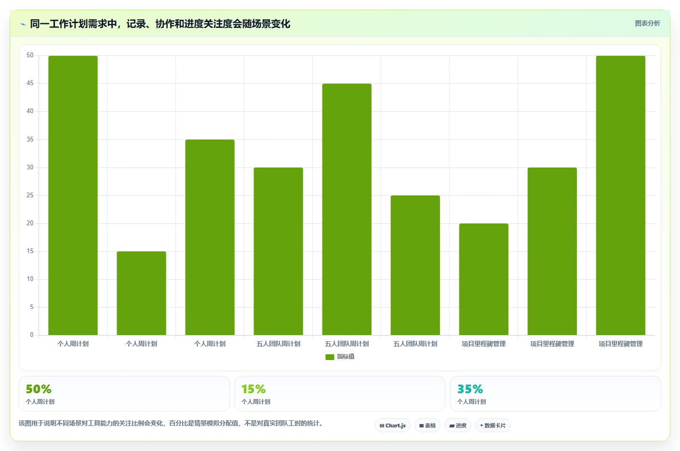Open the 50% 个人周计划 stat card
Screen dimensions: 680x451
coord(124,394)
